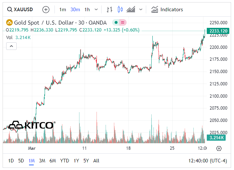The image size is (234, 170).
Task: Click the add symbol plus icon
Action: click(x=46, y=9)
